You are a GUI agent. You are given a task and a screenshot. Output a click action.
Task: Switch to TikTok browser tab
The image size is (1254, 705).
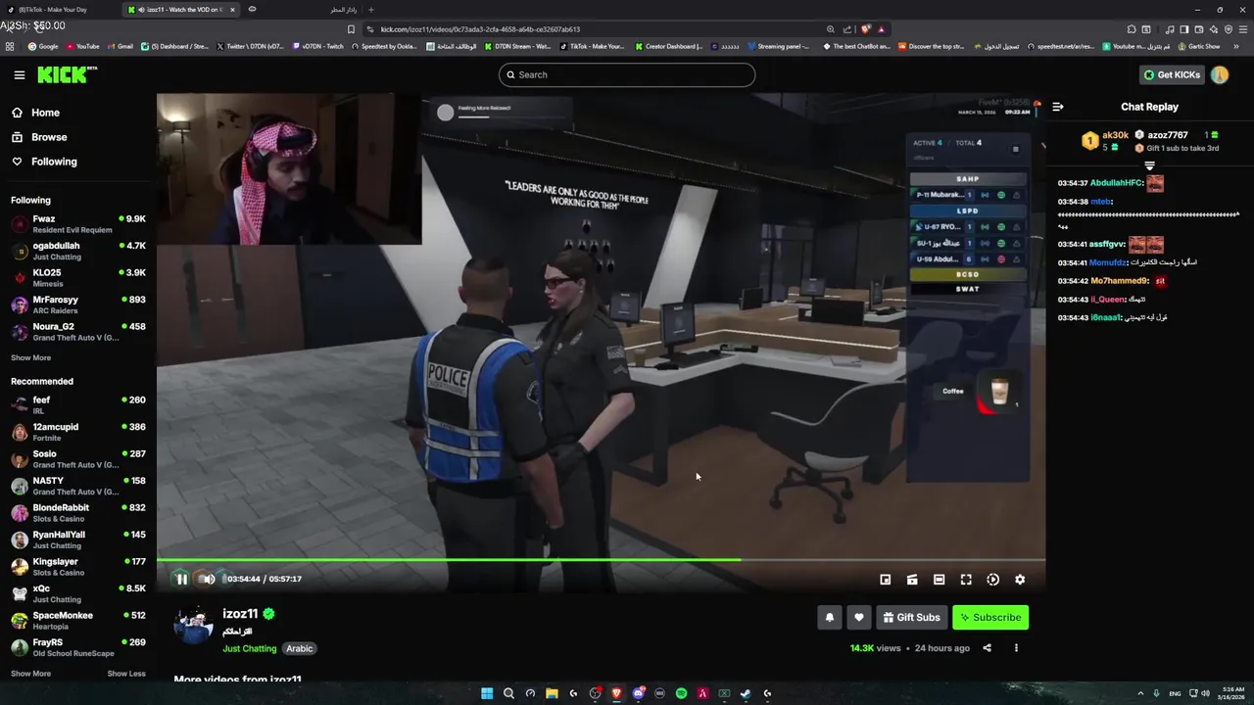pos(59,10)
